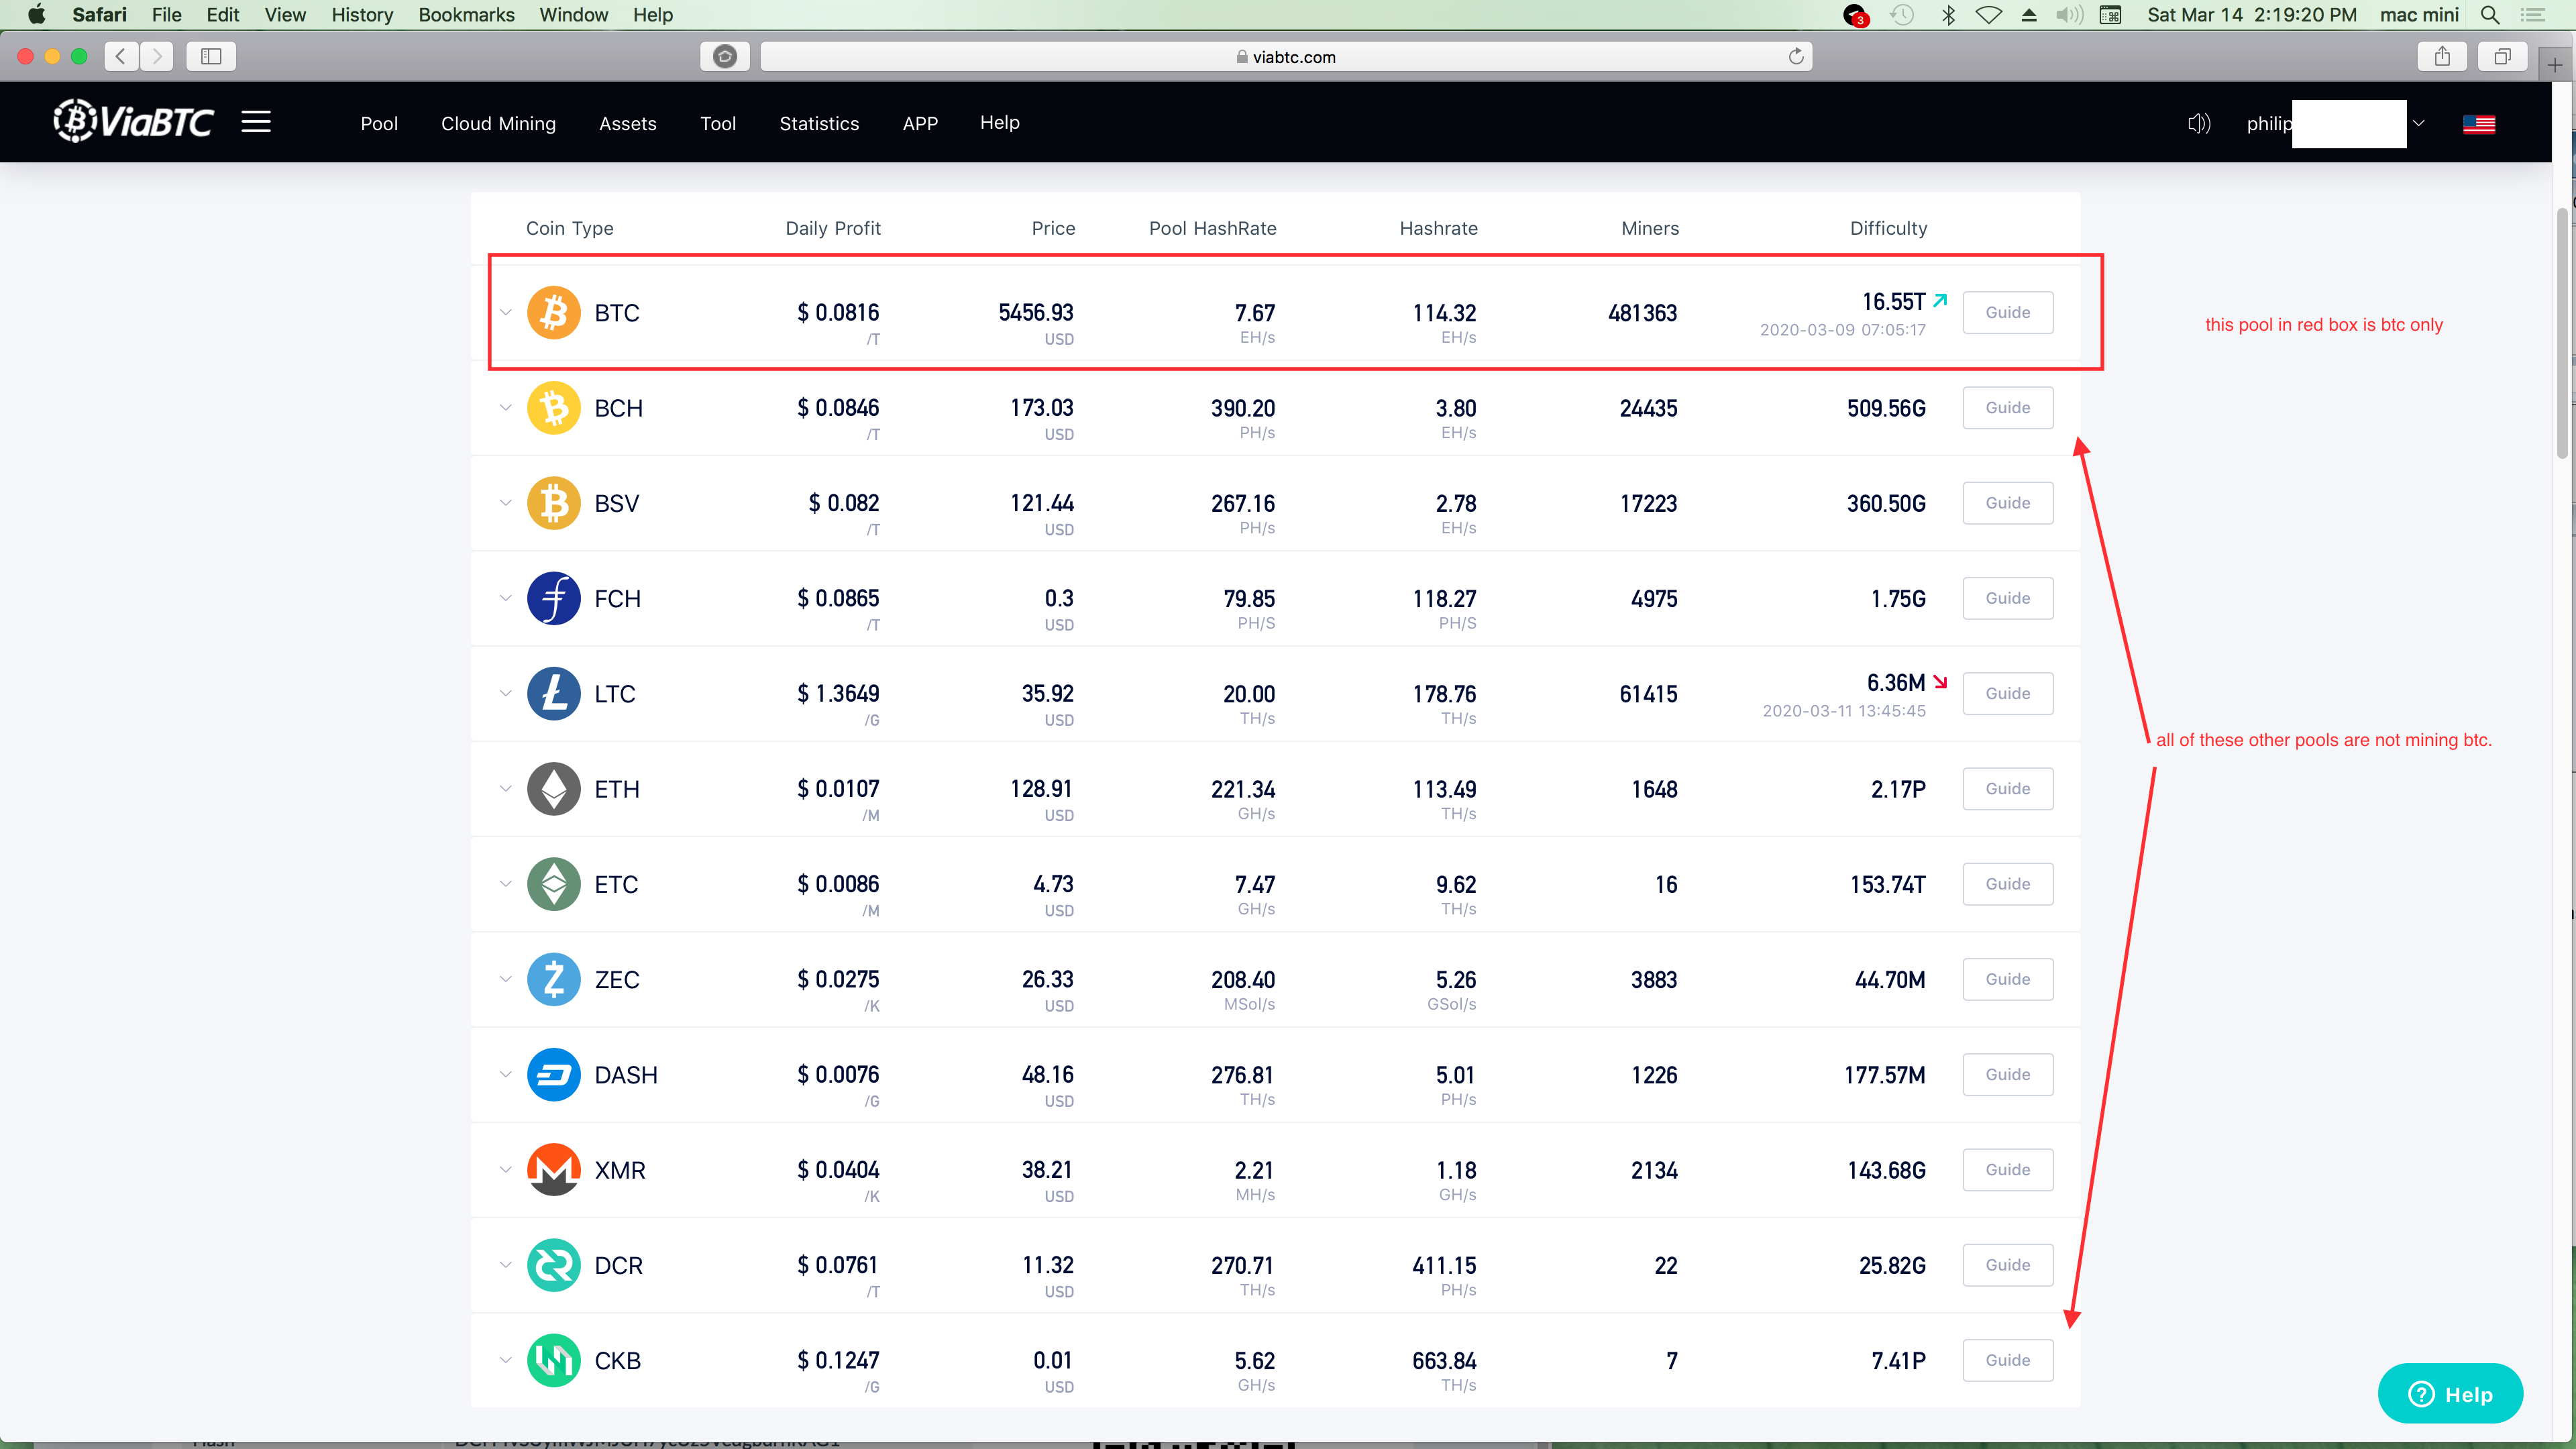Click the ETC coin icon
Viewport: 2576px width, 1449px height.
[x=553, y=884]
